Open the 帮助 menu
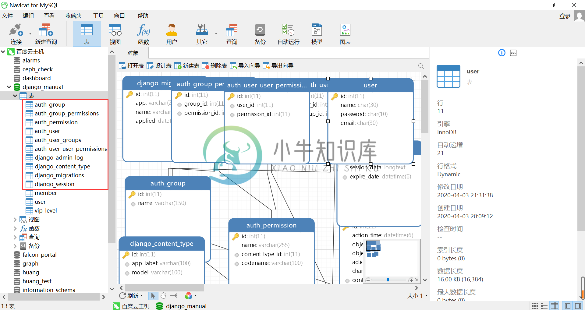 [143, 16]
